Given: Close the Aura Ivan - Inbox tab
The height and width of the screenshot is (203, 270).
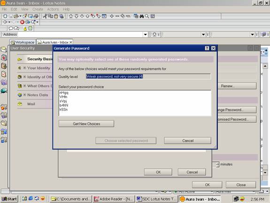Looking at the screenshot, I should click(x=71, y=42).
